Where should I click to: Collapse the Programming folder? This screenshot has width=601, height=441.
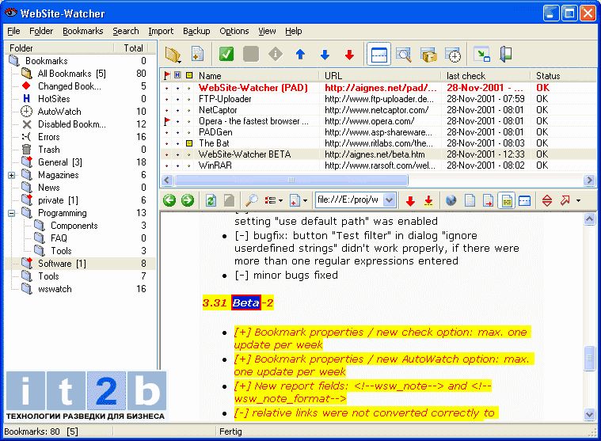tap(12, 213)
